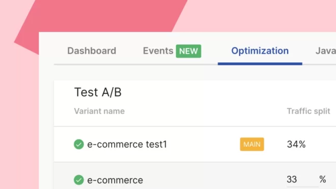Open the Dashboard tab

point(92,51)
